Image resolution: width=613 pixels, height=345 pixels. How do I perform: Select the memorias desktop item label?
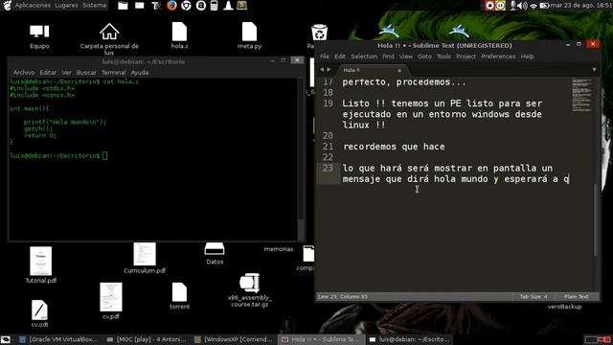tap(279, 249)
